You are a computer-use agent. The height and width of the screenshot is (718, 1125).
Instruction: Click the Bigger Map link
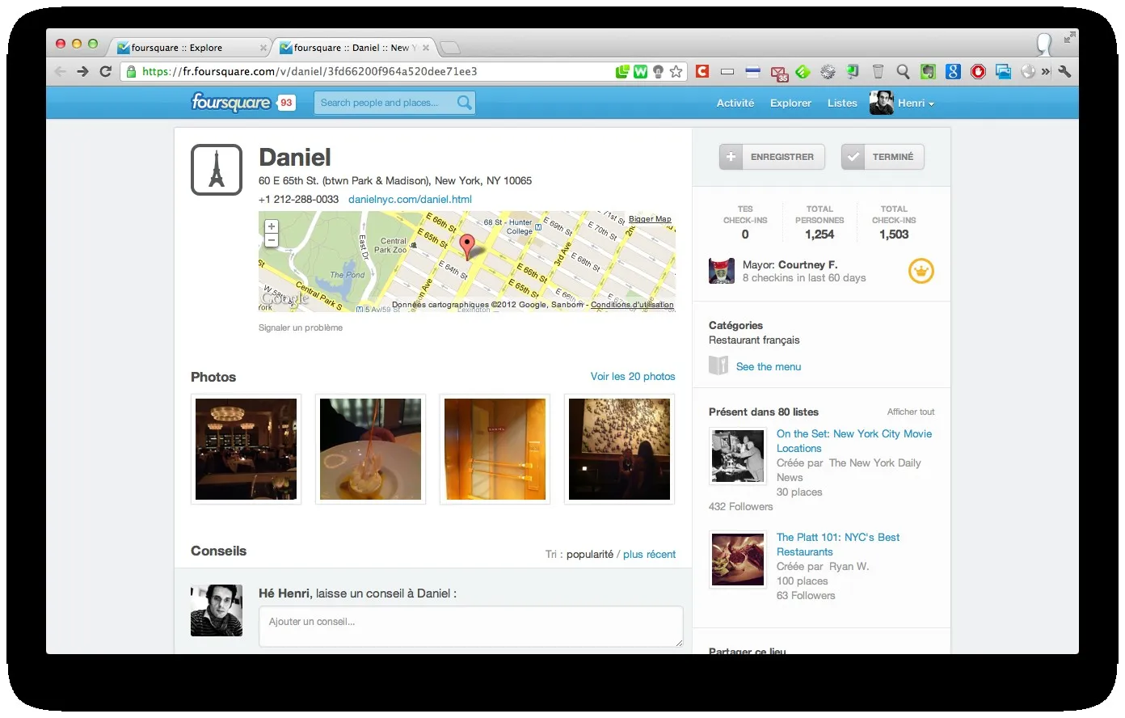coord(650,219)
